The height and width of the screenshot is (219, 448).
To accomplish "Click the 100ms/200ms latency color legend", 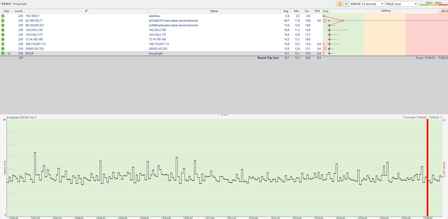I will pyautogui.click(x=432, y=4).
